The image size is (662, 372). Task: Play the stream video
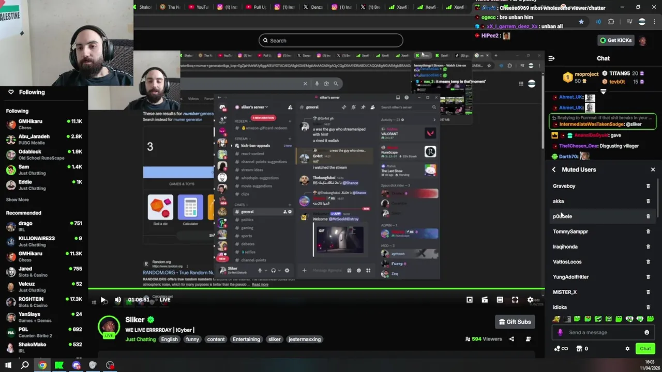(x=103, y=300)
